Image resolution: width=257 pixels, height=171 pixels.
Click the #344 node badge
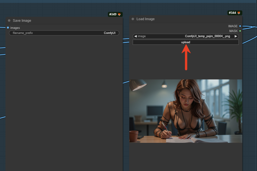point(235,13)
